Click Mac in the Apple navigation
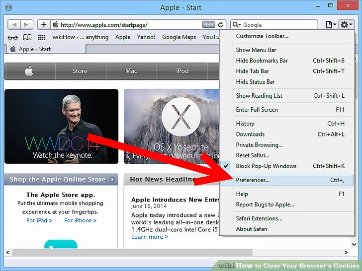Image resolution: width=362 pixels, height=271 pixels. [131, 71]
